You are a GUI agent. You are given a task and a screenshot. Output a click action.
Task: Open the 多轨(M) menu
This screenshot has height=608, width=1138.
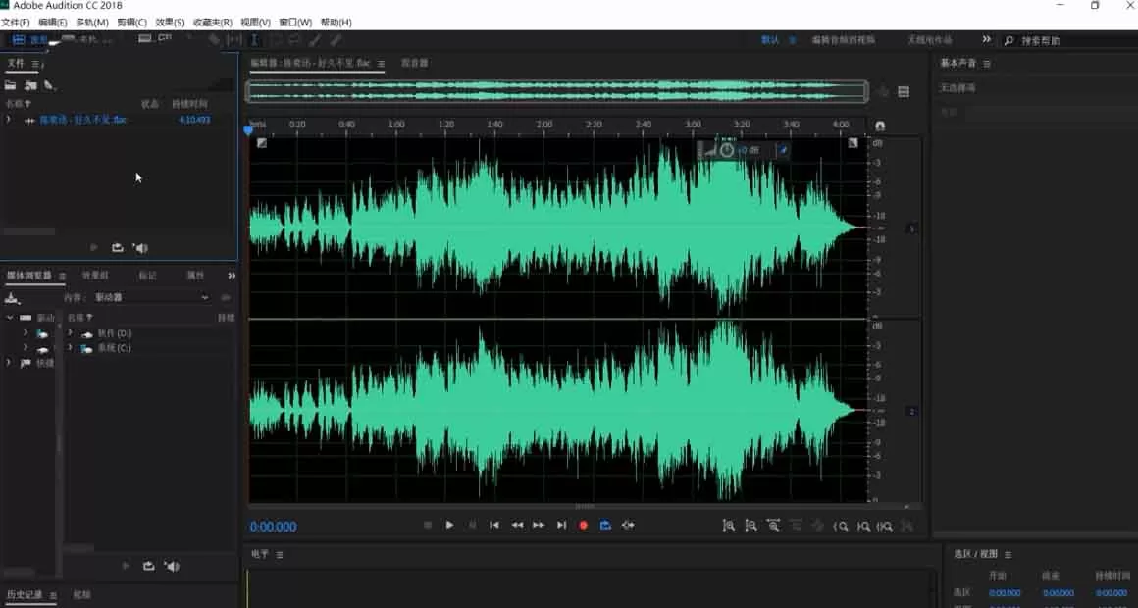click(x=92, y=23)
